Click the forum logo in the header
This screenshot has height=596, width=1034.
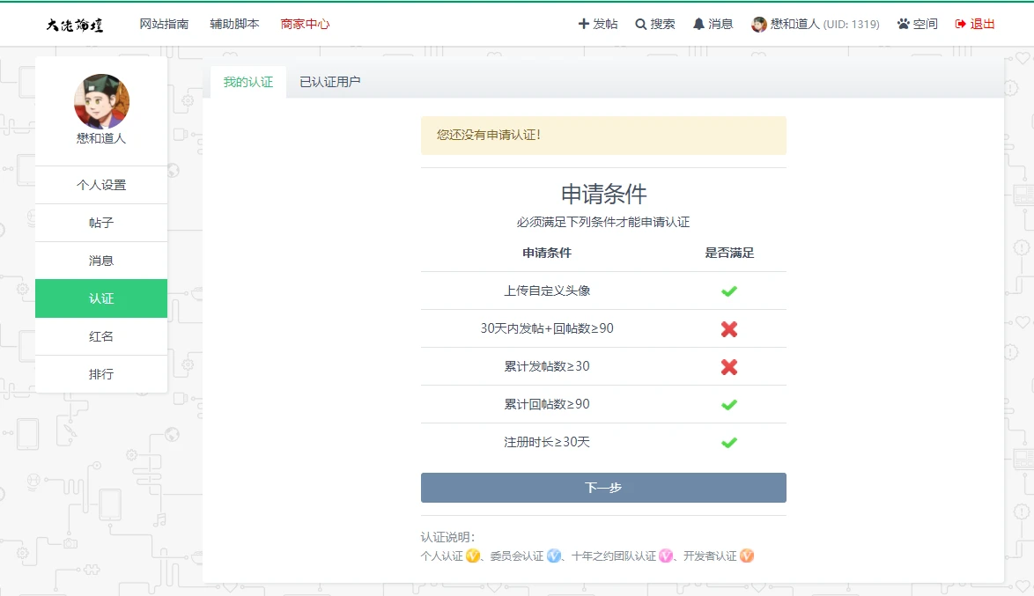tap(75, 25)
